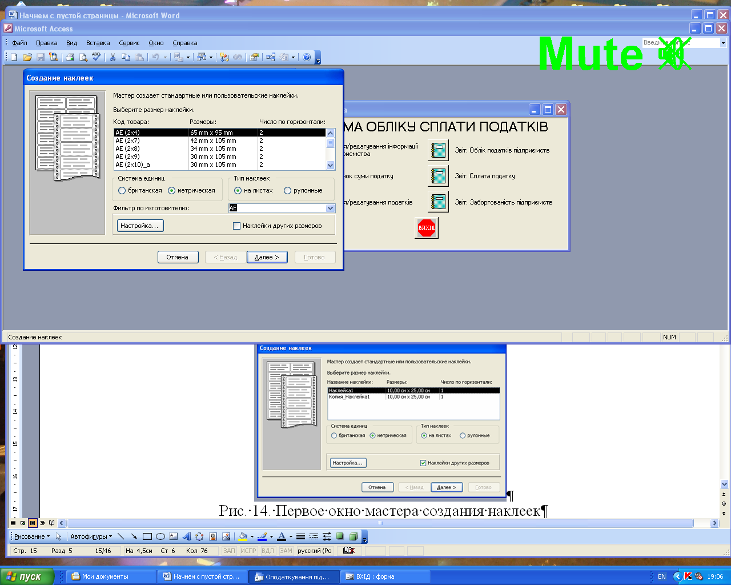The image size is (731, 585).
Task: Click the Relationships icon in Access toolbar
Action: pyautogui.click(x=271, y=57)
